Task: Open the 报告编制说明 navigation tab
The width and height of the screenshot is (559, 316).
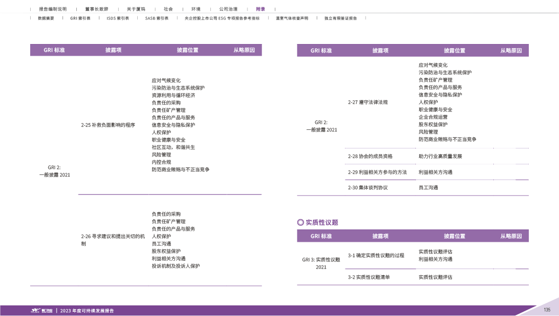Action: (x=52, y=10)
